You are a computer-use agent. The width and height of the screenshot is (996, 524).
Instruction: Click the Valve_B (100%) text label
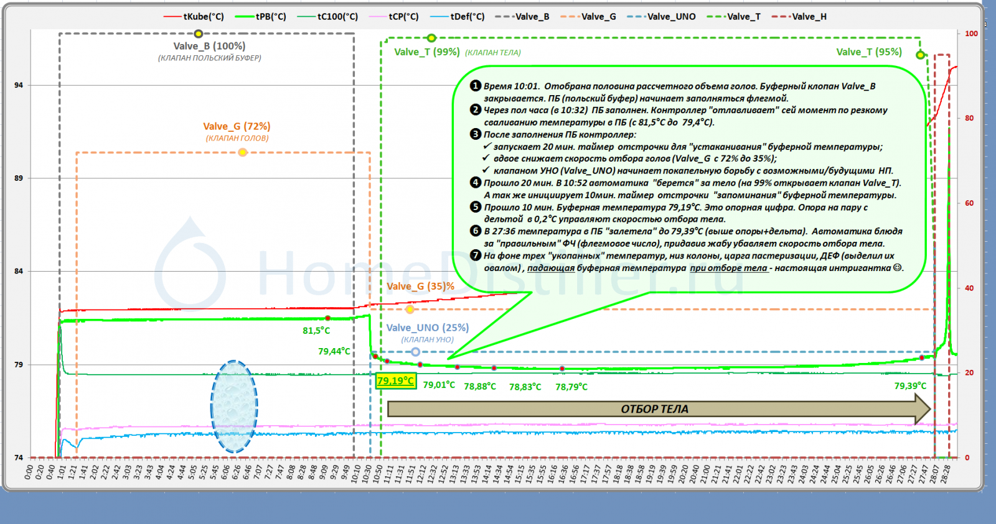click(x=209, y=46)
